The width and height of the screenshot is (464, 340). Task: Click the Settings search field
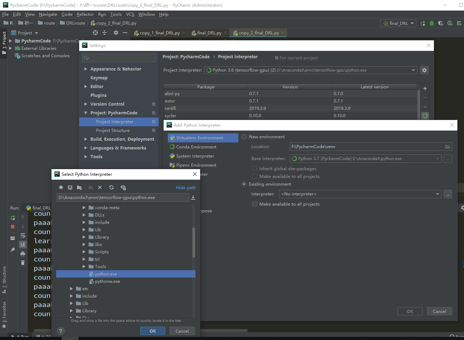[119, 58]
